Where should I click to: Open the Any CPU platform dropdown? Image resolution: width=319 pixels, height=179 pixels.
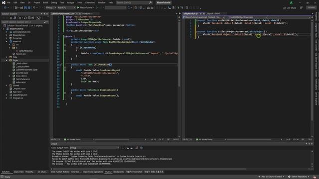pos(66,8)
